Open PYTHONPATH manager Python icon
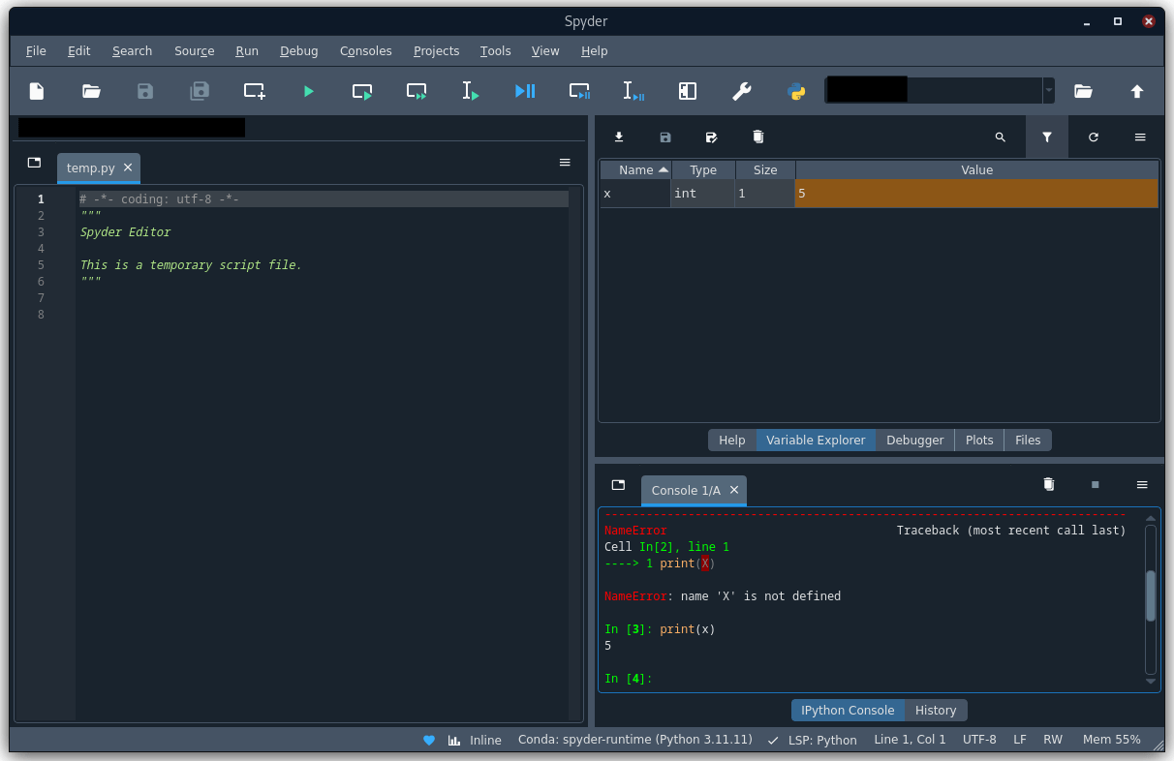 796,91
